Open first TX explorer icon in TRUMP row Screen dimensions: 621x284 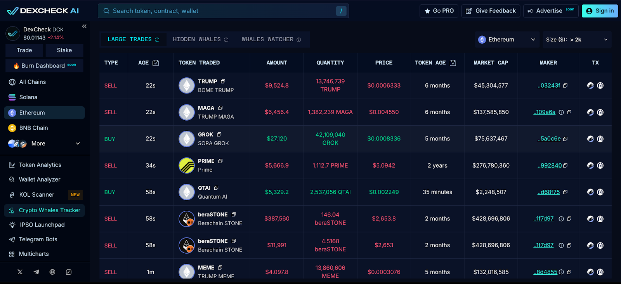pyautogui.click(x=590, y=85)
